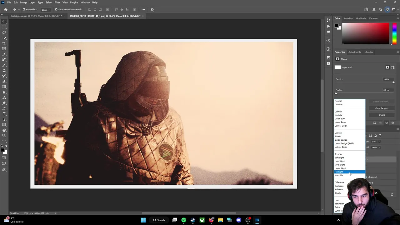Switch to the Swatches tab
400x225 pixels.
[x=348, y=18]
